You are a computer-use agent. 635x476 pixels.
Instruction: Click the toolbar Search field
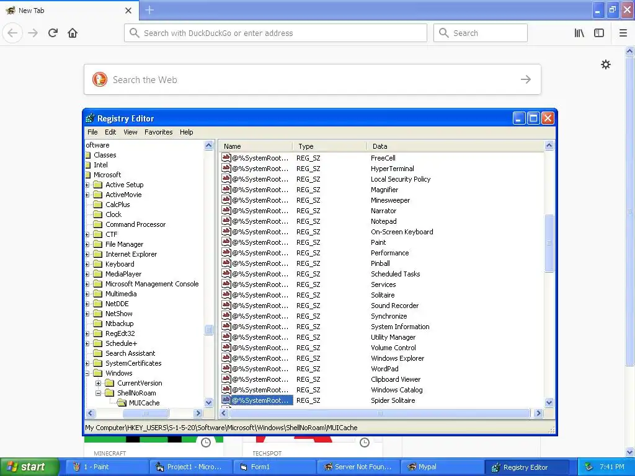pos(481,33)
